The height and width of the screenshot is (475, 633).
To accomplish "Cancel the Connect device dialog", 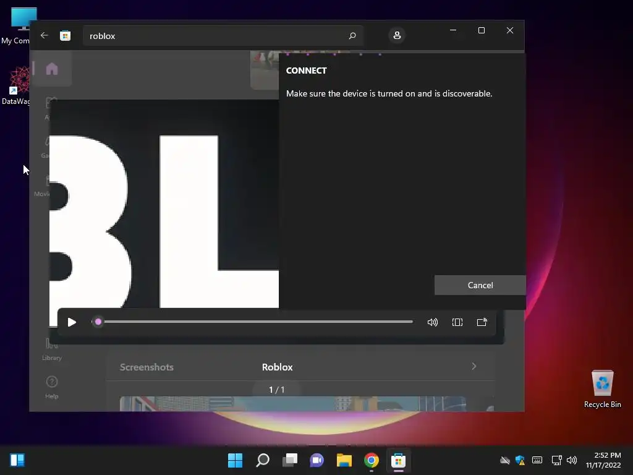I will 480,285.
